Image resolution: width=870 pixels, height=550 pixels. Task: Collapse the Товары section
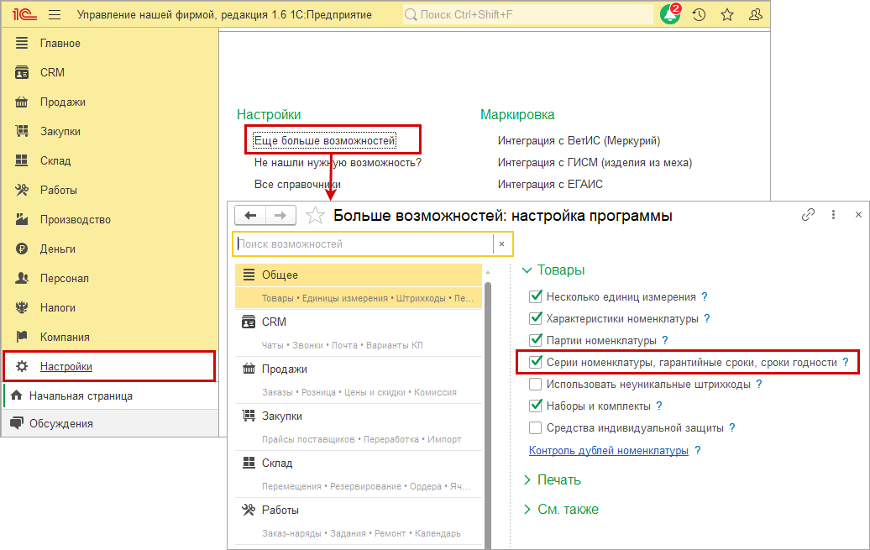click(553, 270)
